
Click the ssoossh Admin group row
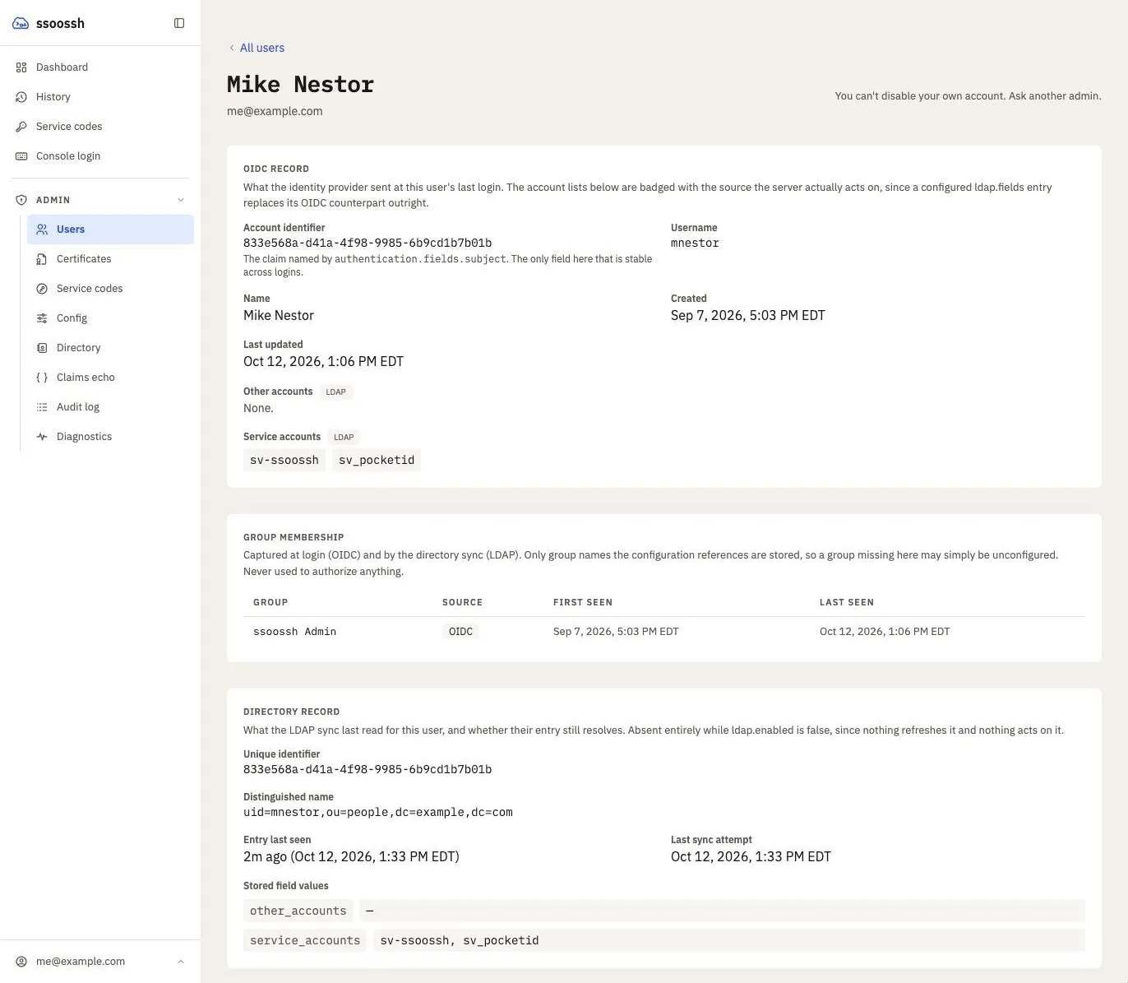tap(664, 632)
